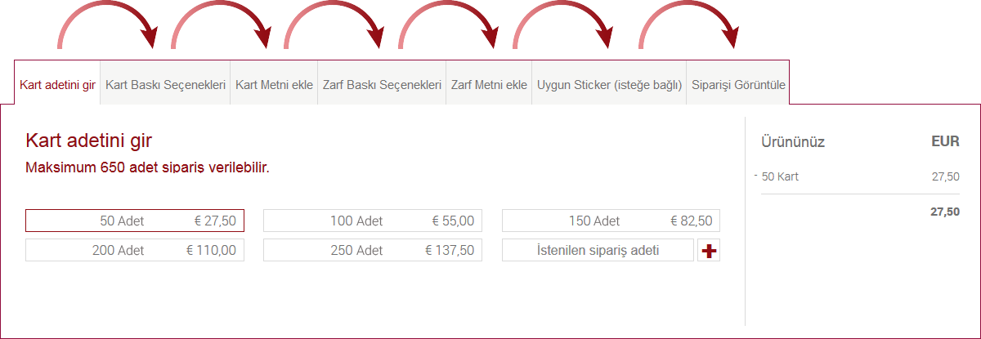Open the Zarf Metni ekle tab
The width and height of the screenshot is (981, 339).
click(489, 85)
